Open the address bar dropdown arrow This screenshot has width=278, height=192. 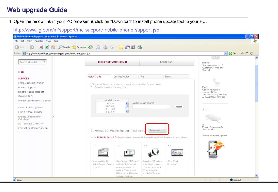pyautogui.click(x=226, y=53)
